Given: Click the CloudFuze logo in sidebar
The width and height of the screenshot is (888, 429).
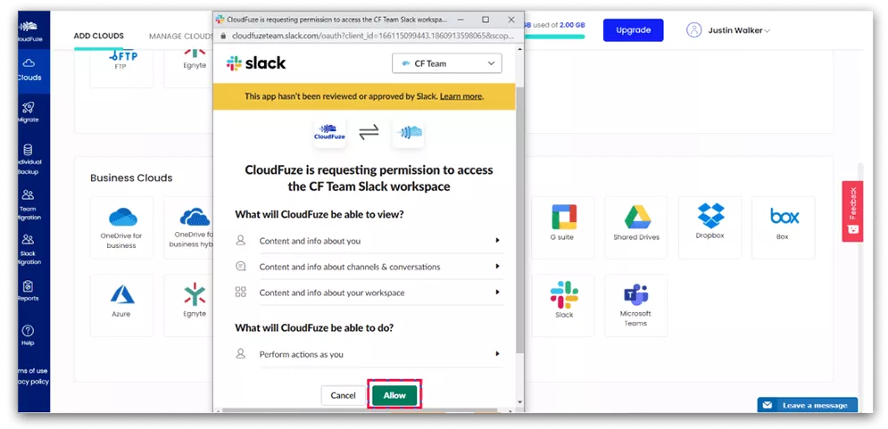Looking at the screenshot, I should [29, 31].
